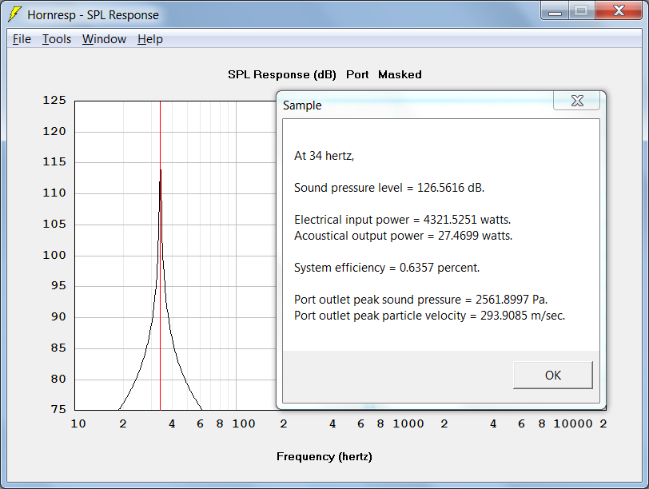Viewport: 649px width, 489px height.
Task: Click the 125 dB axis label
Action: click(x=54, y=100)
